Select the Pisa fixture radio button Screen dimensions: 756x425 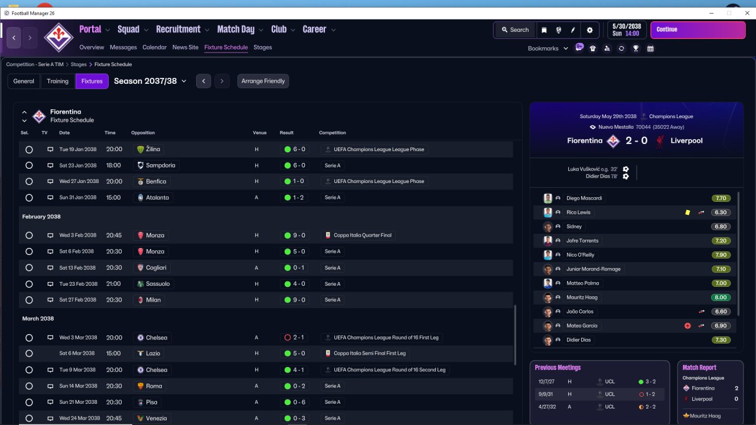point(29,402)
